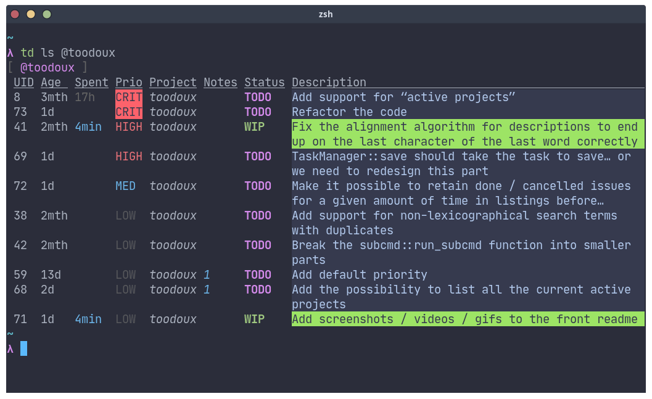Click the yellow minimize window button

click(x=31, y=15)
